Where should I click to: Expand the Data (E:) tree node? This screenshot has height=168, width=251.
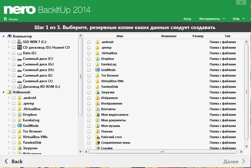pyautogui.click(x=9, y=53)
